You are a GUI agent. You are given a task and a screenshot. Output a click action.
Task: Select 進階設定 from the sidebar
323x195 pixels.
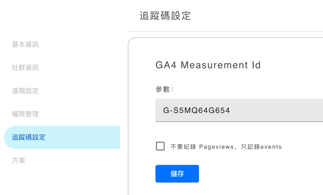pos(25,91)
